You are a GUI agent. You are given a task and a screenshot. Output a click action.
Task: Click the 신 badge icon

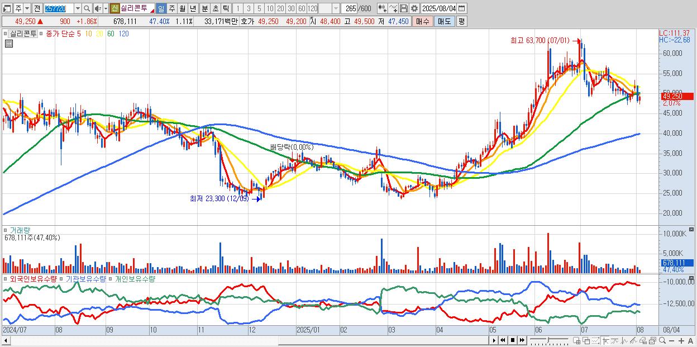coord(115,8)
